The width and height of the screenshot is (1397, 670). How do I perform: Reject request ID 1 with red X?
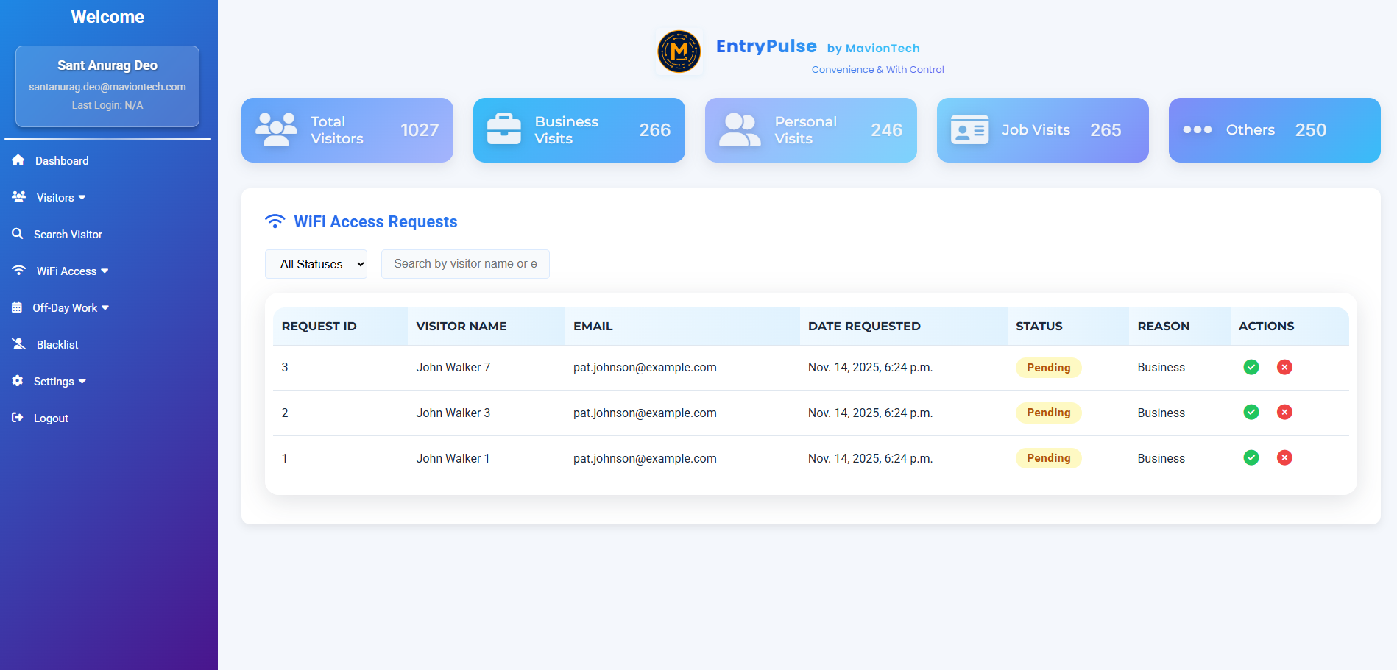click(x=1284, y=457)
